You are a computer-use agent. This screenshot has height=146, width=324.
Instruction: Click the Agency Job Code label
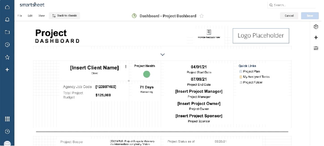(77, 87)
